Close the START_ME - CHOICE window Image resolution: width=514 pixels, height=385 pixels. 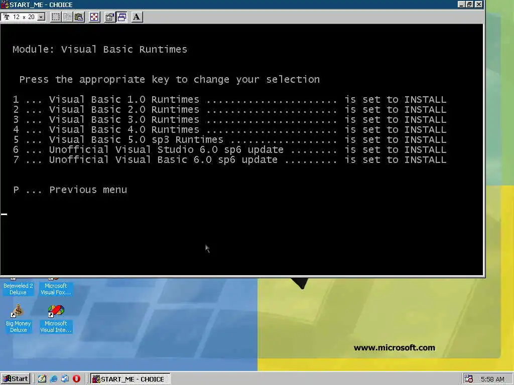click(478, 4)
